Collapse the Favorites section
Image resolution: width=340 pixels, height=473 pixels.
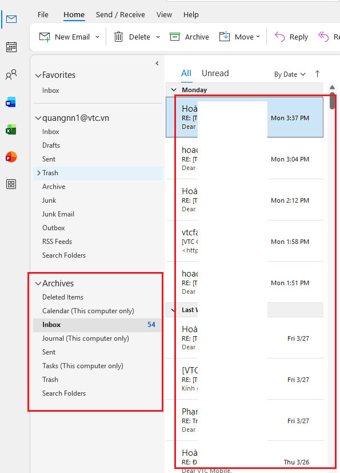(38, 75)
